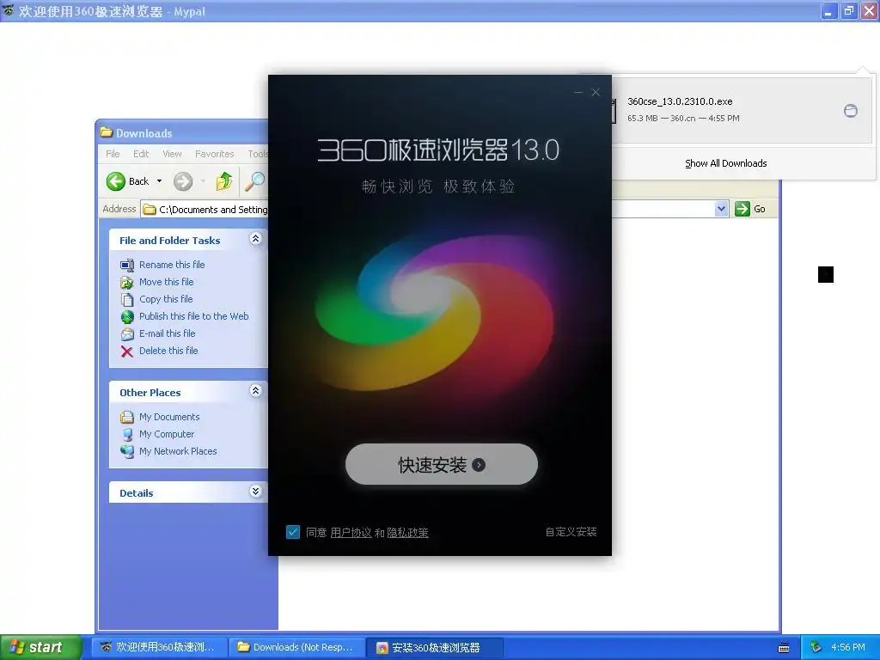Click the Back button in Downloads window

pos(128,181)
